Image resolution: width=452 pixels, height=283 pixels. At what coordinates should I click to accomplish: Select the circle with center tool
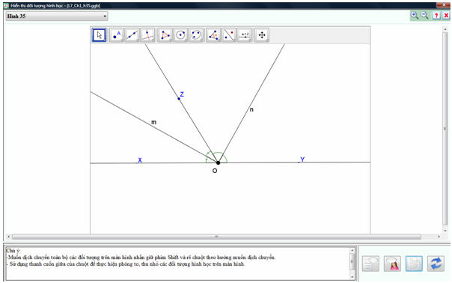(x=180, y=35)
